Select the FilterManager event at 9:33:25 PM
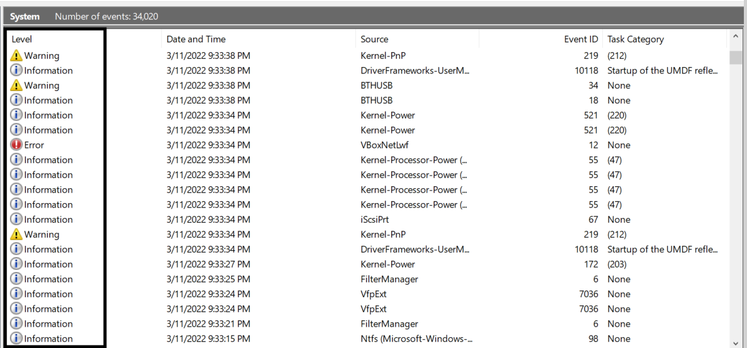The image size is (747, 348). tap(389, 279)
